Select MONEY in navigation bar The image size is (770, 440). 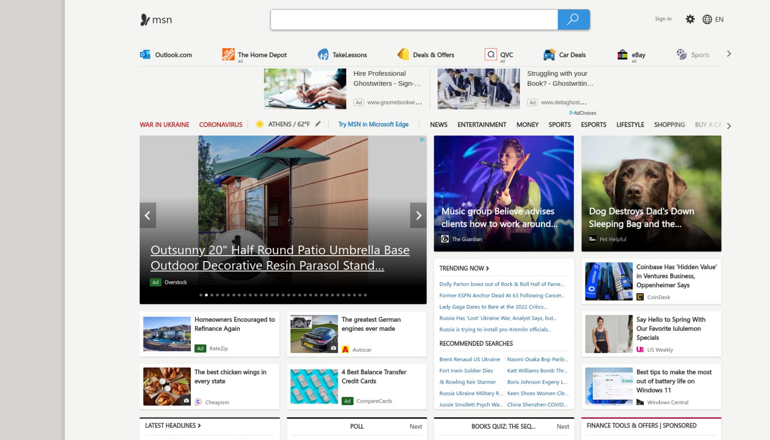click(x=527, y=125)
